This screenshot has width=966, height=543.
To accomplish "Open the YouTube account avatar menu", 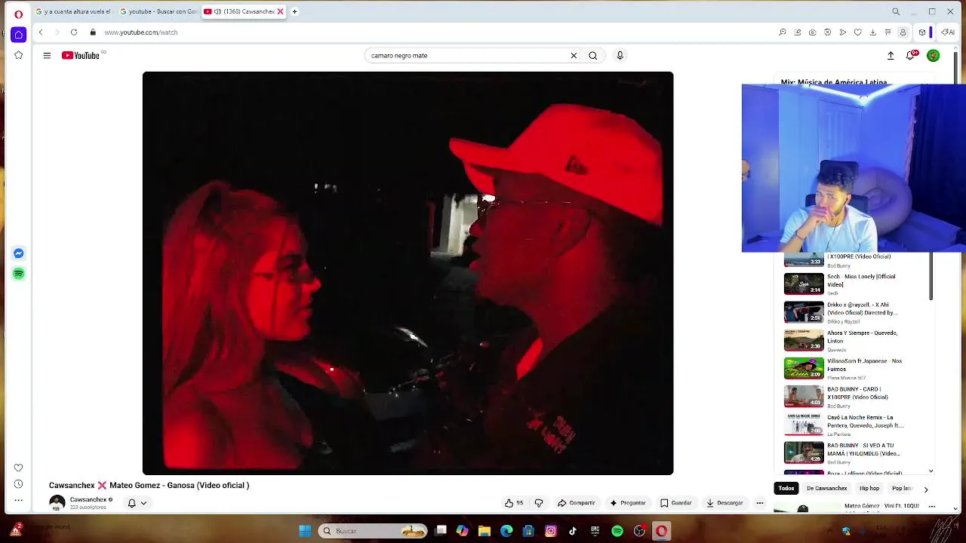I will 934,55.
